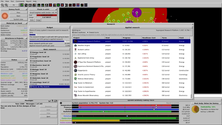Collapse the Structures & Projects panel arrow
Image resolution: width=222 pixels, height=125 pixels.
click(x=26, y=38)
